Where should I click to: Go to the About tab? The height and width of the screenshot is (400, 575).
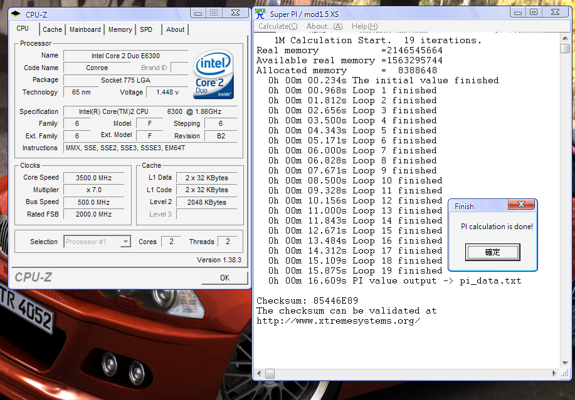pos(176,29)
